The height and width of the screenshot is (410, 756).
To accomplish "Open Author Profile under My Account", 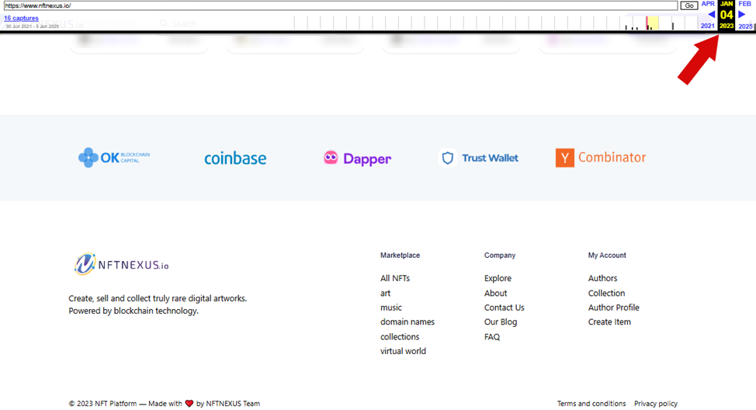I will pyautogui.click(x=614, y=307).
